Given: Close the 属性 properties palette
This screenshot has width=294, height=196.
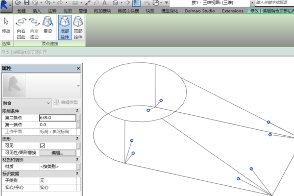Looking at the screenshot, I should pyautogui.click(x=79, y=68).
